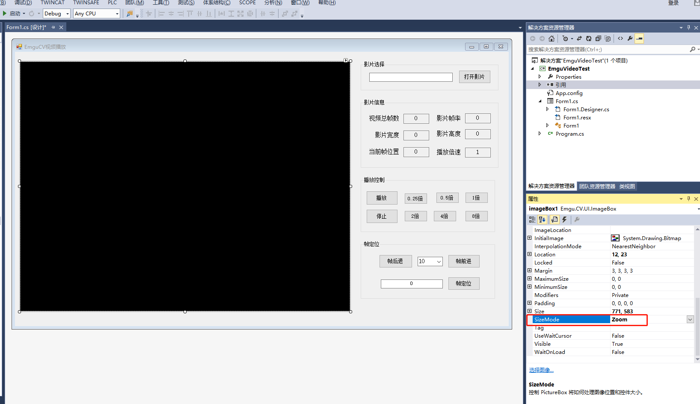Select Form1.resx in Solution Explorer
The image size is (700, 404).
(577, 118)
